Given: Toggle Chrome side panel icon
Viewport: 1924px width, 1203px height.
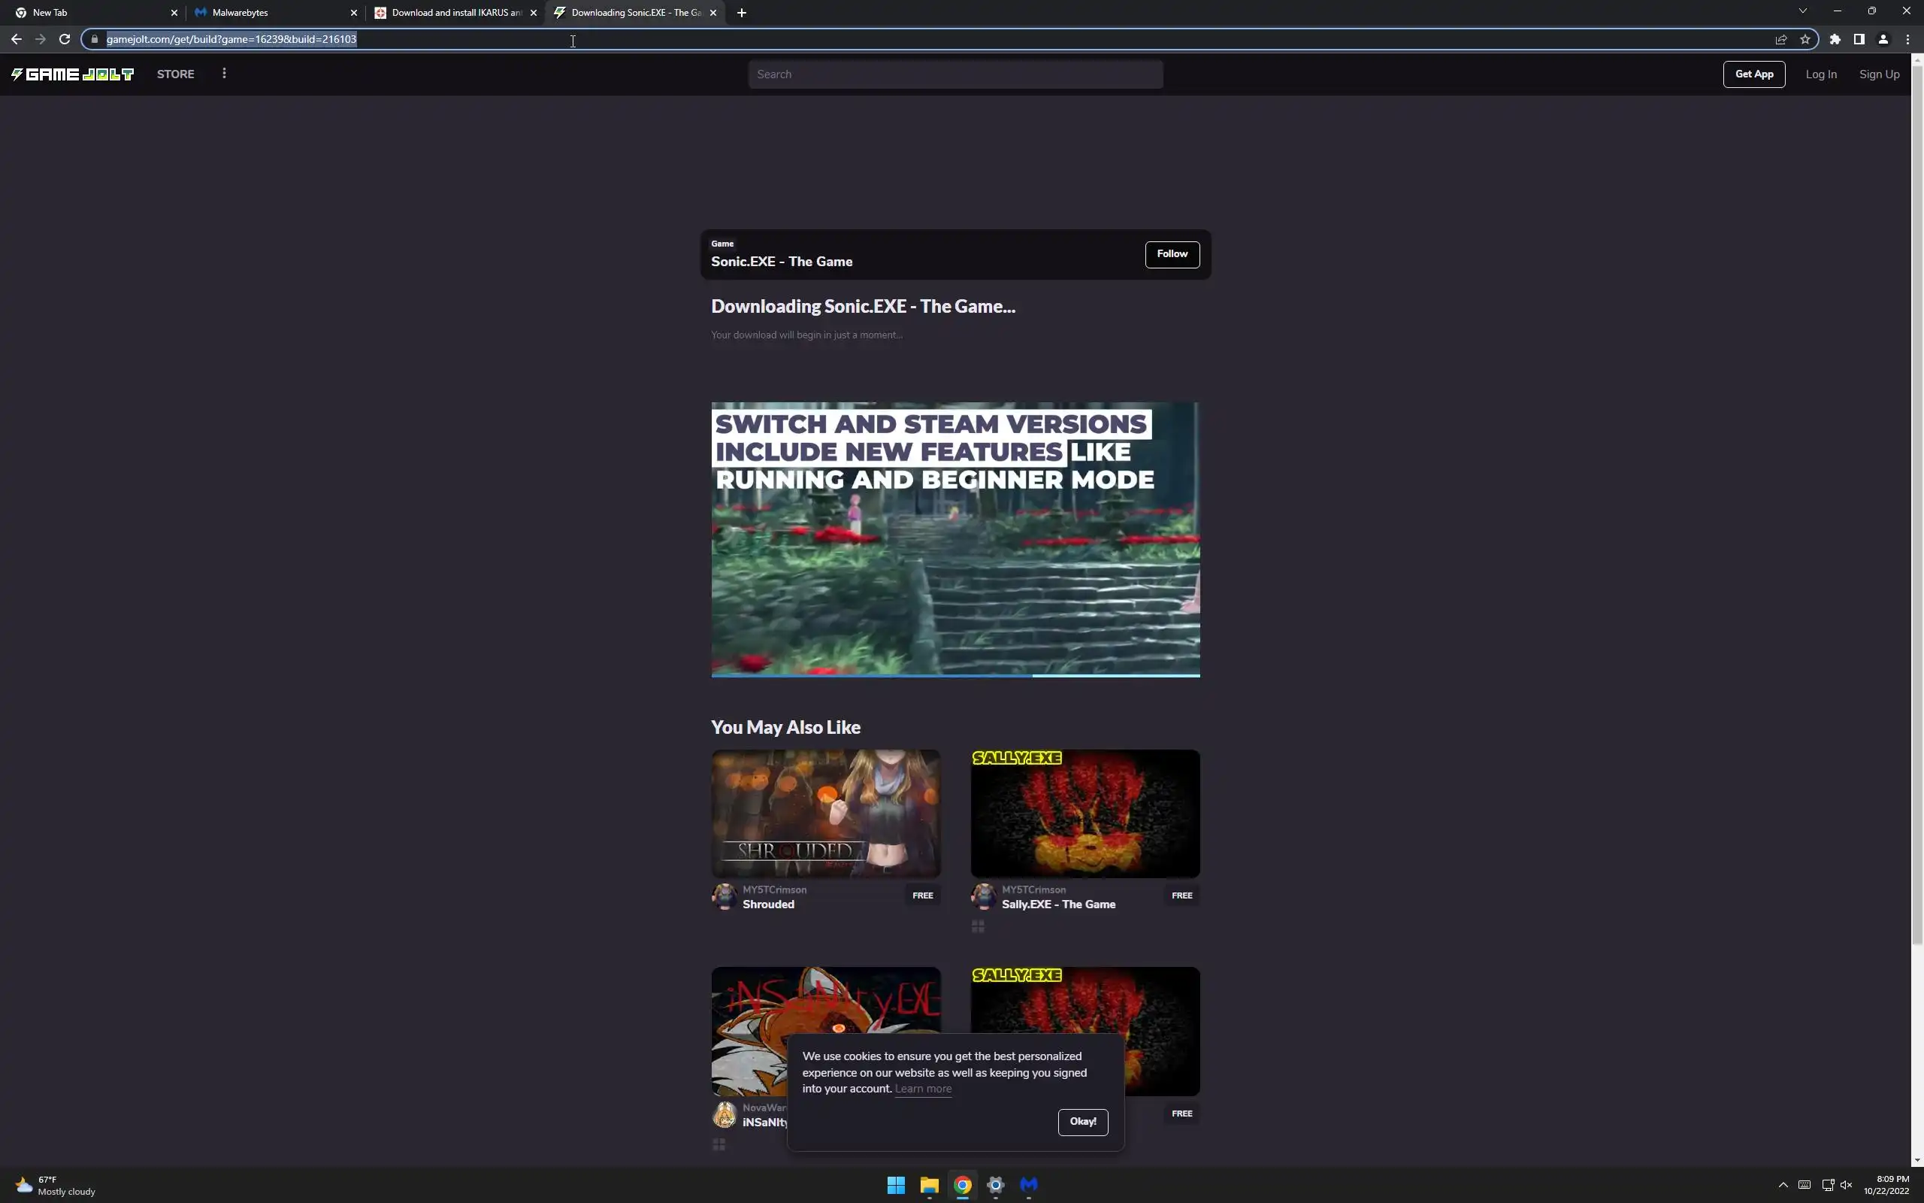Looking at the screenshot, I should point(1859,39).
